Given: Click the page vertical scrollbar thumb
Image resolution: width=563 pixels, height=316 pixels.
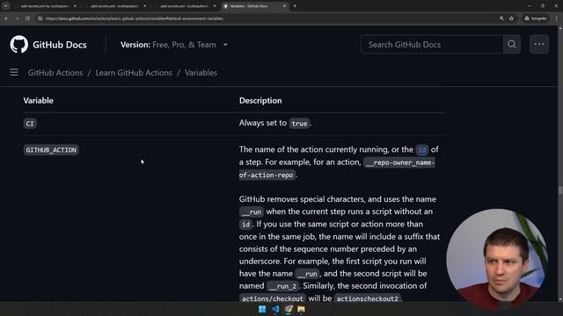Looking at the screenshot, I should tap(560, 190).
